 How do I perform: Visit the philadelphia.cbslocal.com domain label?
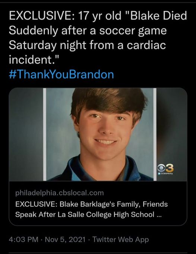[60, 193]
